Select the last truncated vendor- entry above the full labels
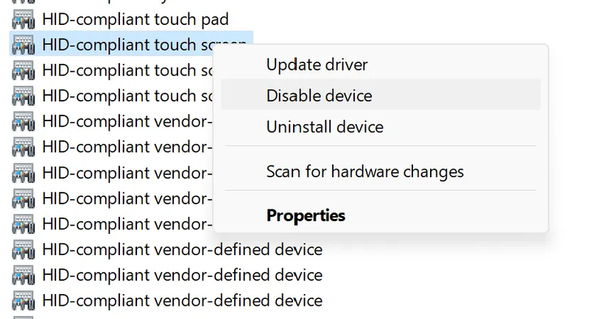This screenshot has height=319, width=589. [127, 224]
